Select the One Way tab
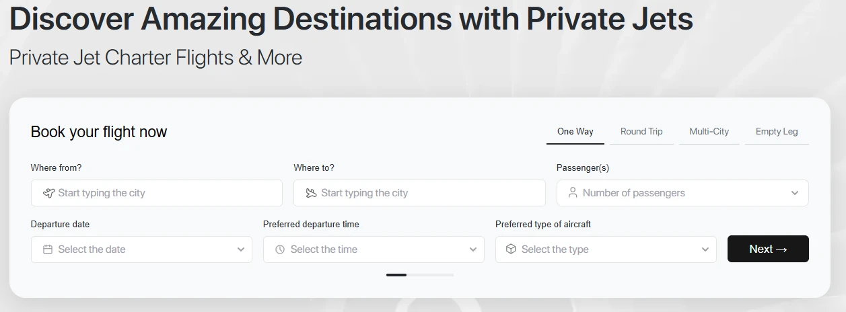Screen dimensions: 846x312 click(575, 132)
